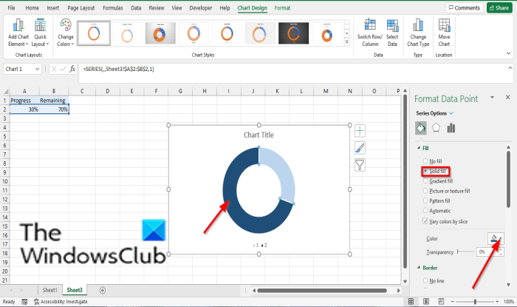
Task: Switch to Page Break Preview icon
Action: point(441,301)
